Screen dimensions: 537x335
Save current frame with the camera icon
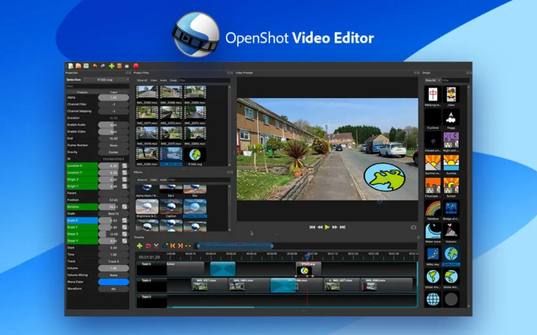pyautogui.click(x=413, y=227)
